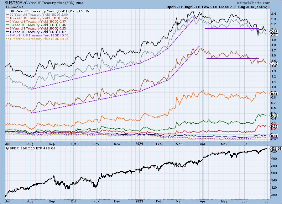Click the navy swatch of 1-Year yield legend
This screenshot has width=282, height=204.
(x=8, y=32)
